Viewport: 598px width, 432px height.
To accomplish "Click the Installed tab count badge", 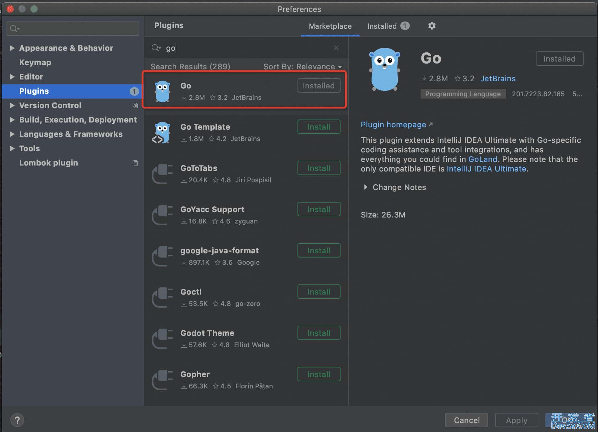I will click(405, 26).
